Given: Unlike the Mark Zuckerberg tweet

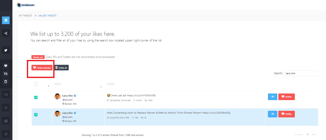Looking at the screenshot, I should (x=286, y=114).
